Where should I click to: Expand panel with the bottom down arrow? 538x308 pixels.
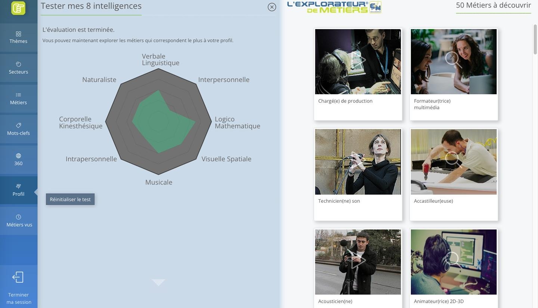point(158,283)
